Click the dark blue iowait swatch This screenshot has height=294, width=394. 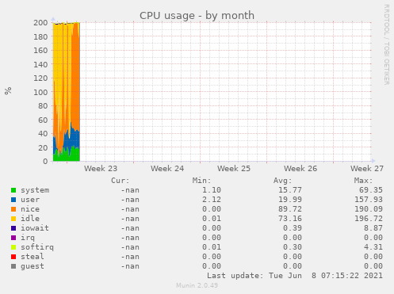(x=13, y=228)
